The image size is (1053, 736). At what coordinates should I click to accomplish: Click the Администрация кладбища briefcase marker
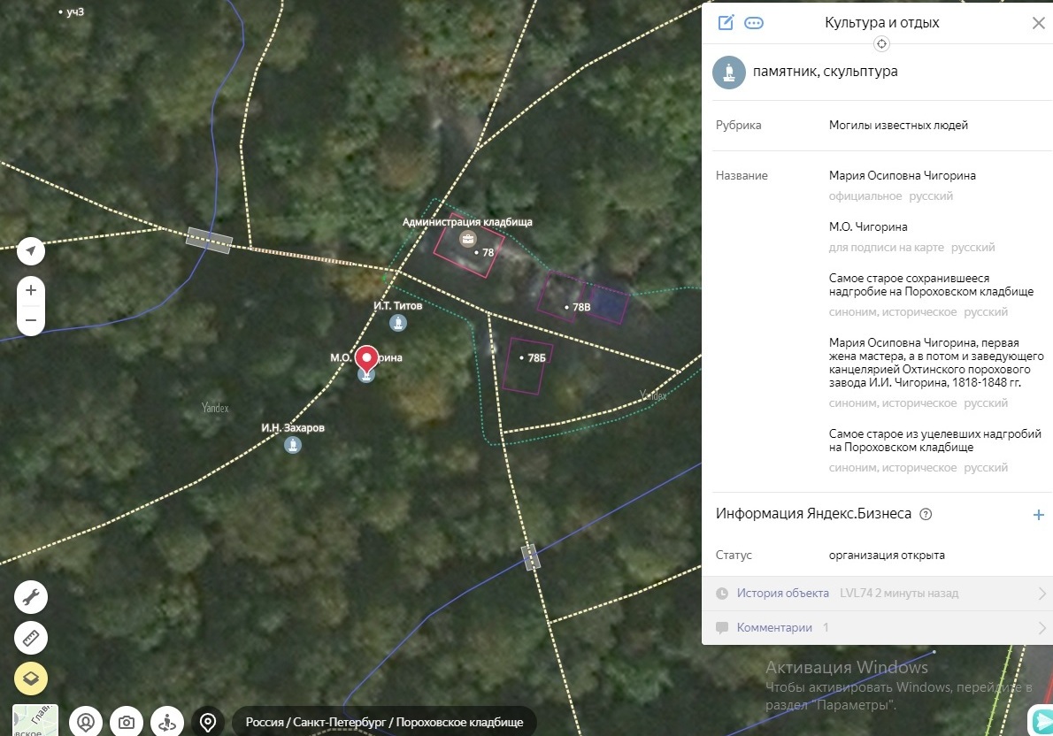467,239
